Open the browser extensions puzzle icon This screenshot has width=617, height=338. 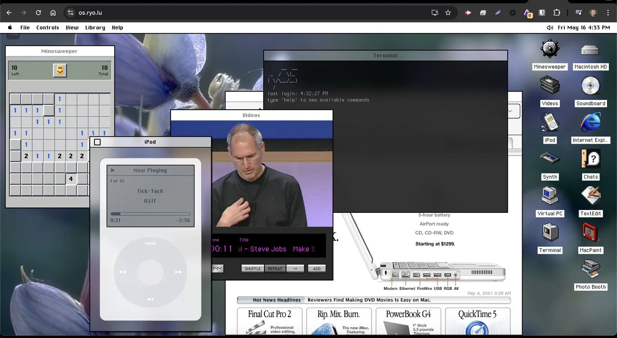(x=557, y=13)
